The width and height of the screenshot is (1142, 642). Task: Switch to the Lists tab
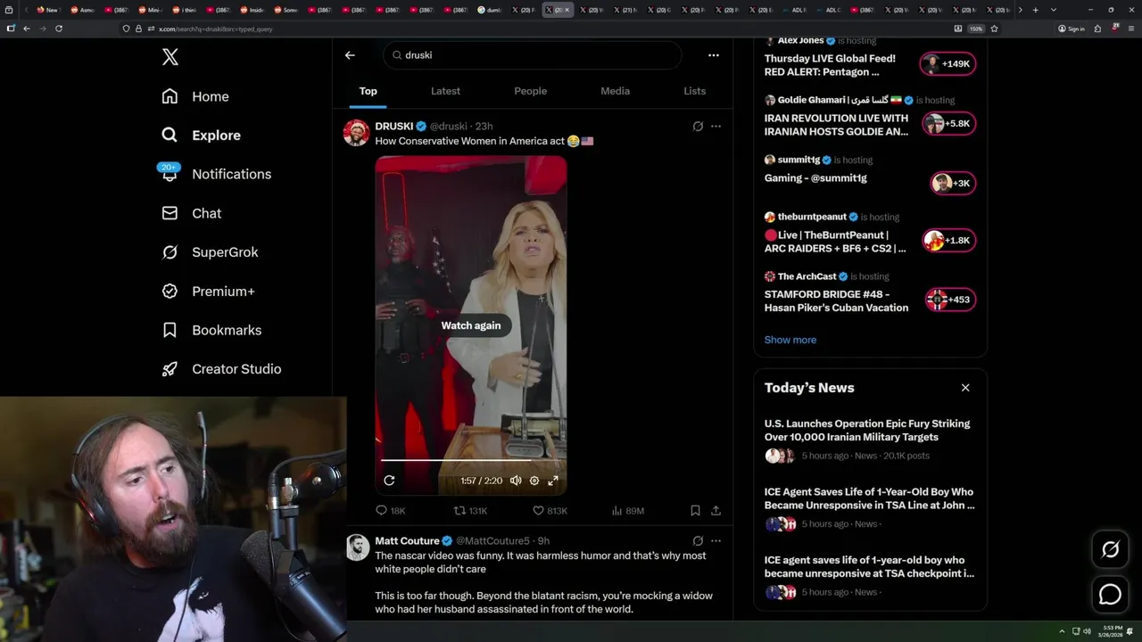(x=694, y=91)
